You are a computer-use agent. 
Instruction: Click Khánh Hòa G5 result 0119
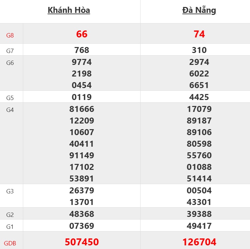[82, 97]
